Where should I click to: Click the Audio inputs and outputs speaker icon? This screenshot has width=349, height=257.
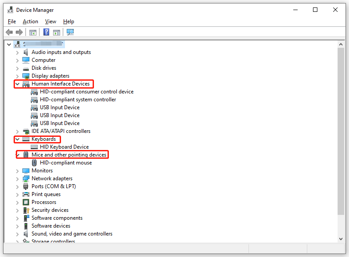pyautogui.click(x=26, y=52)
